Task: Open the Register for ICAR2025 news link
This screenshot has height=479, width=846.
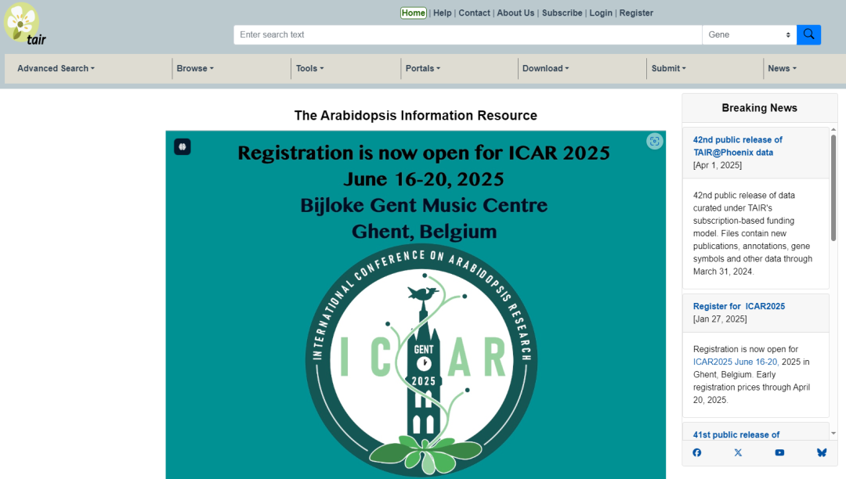Action: pyautogui.click(x=739, y=306)
